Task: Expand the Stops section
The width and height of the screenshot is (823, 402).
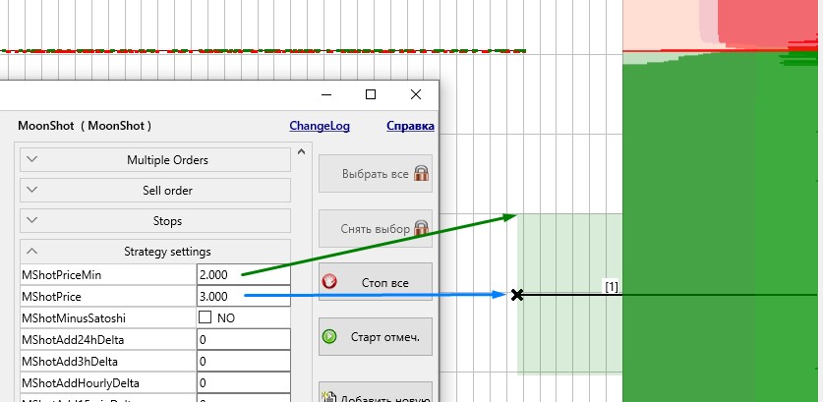Action: tap(154, 220)
